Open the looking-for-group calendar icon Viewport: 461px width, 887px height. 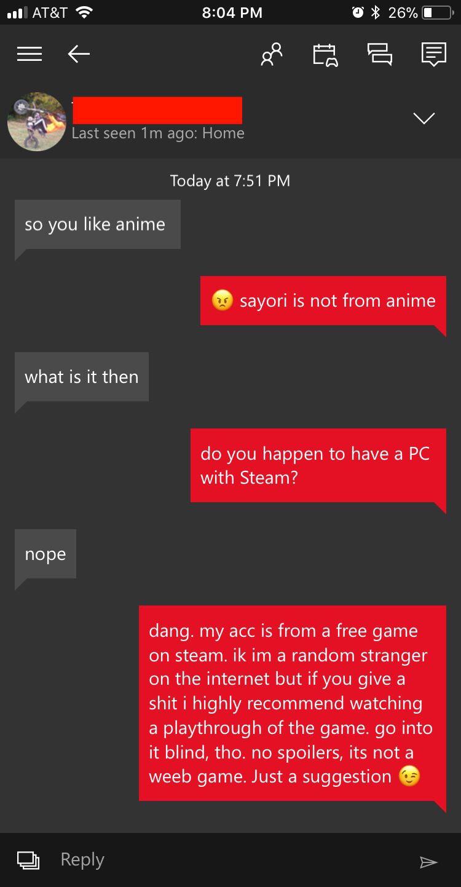click(x=325, y=54)
